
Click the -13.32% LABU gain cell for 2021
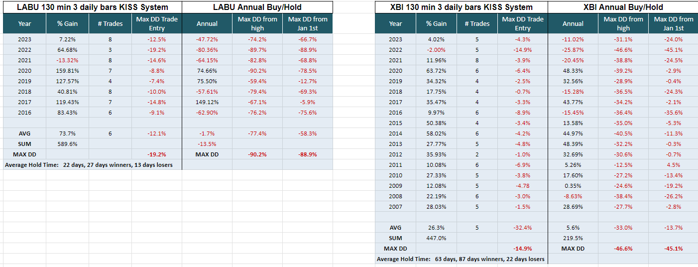point(67,60)
